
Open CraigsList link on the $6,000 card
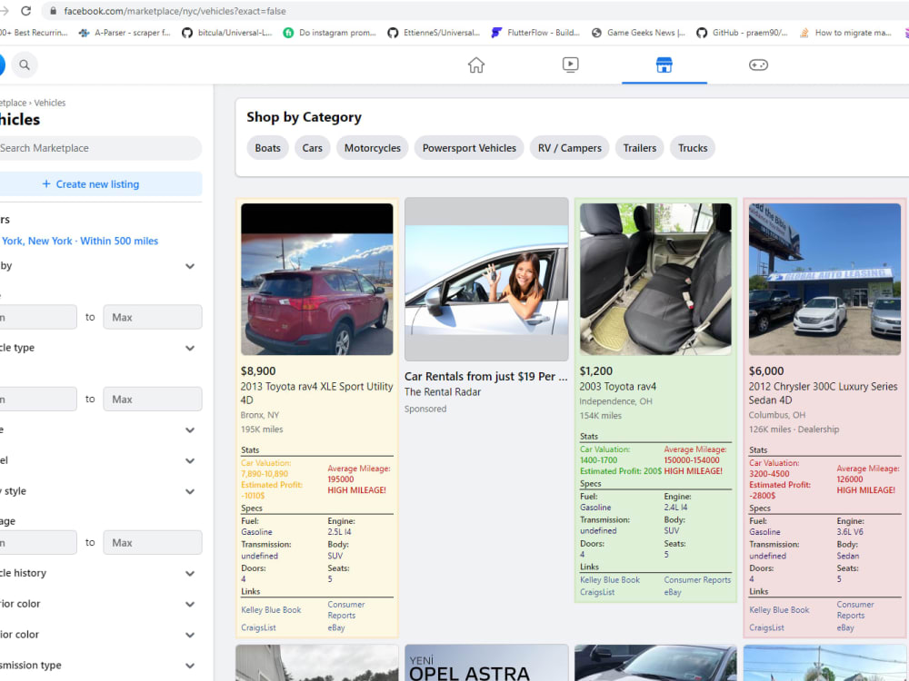click(766, 627)
